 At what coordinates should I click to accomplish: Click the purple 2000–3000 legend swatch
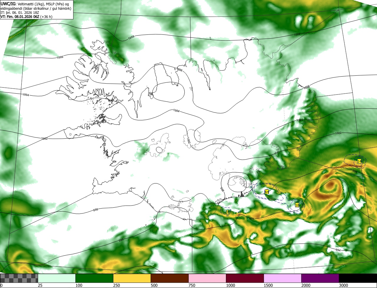(320, 278)
